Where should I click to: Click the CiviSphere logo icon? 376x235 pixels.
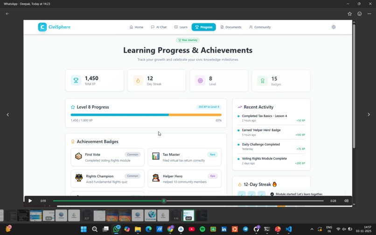[x=42, y=27]
